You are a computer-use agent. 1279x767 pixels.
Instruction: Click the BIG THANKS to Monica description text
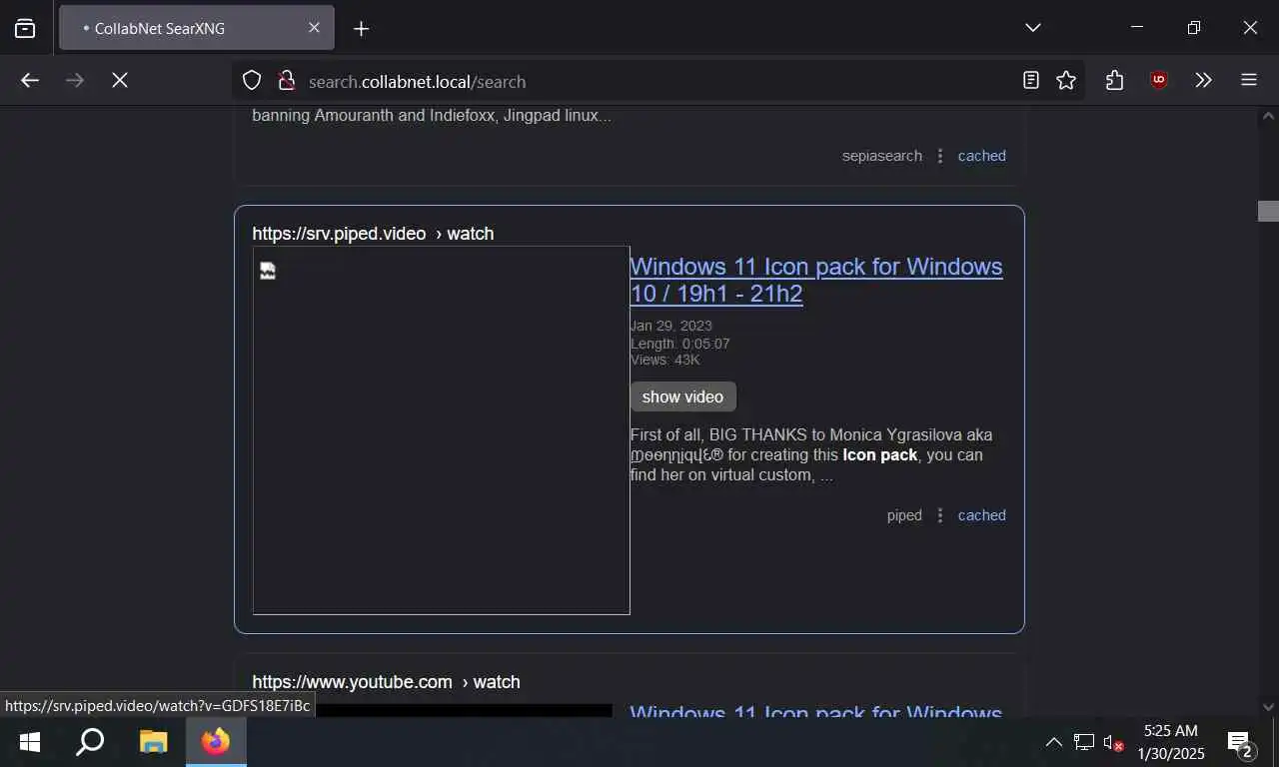(x=811, y=454)
